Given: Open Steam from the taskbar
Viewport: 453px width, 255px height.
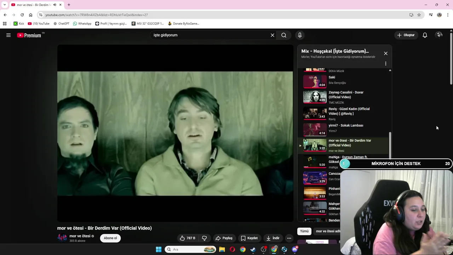Looking at the screenshot, I should [x=253, y=249].
